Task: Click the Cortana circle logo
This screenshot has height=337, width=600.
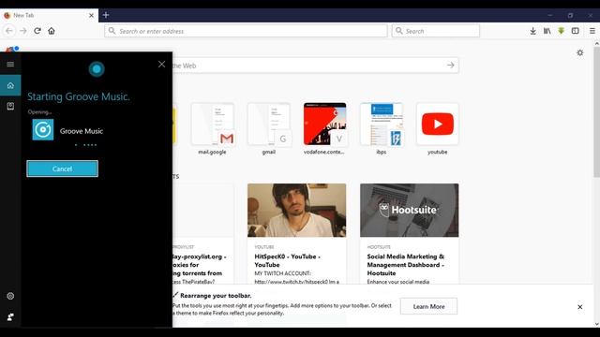Action: pyautogui.click(x=97, y=69)
